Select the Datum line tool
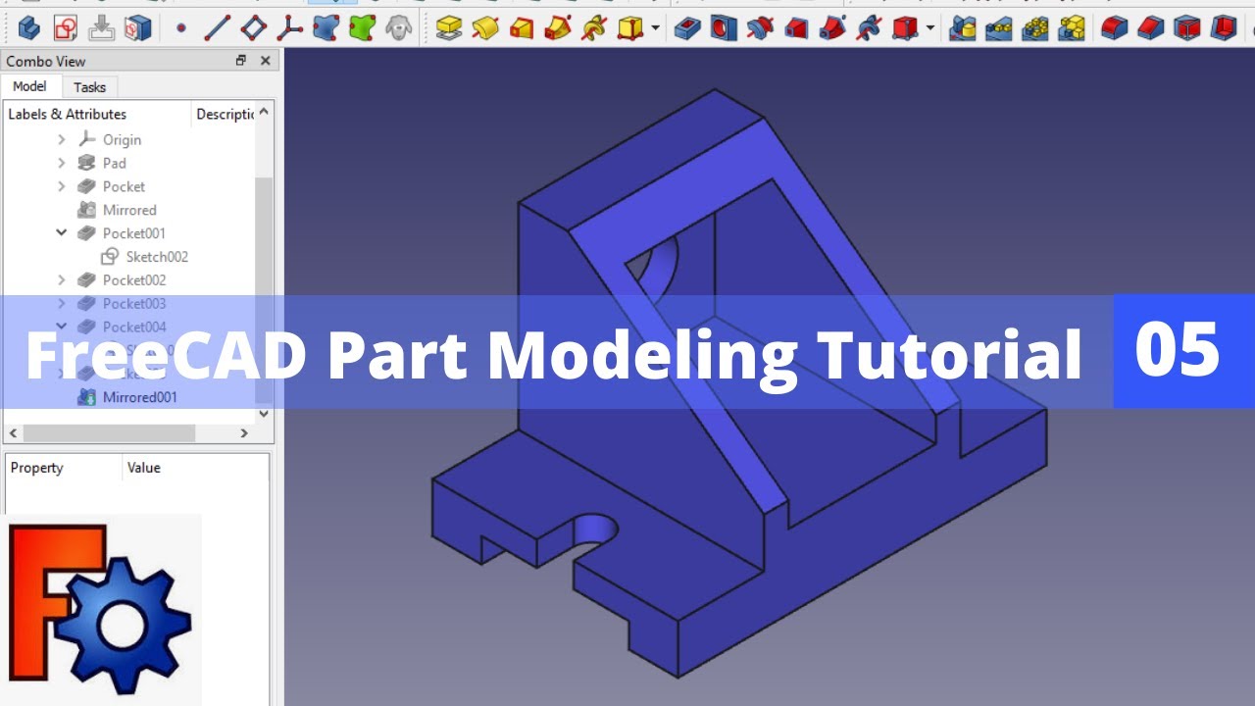Screen dimensions: 1255x706 217,27
